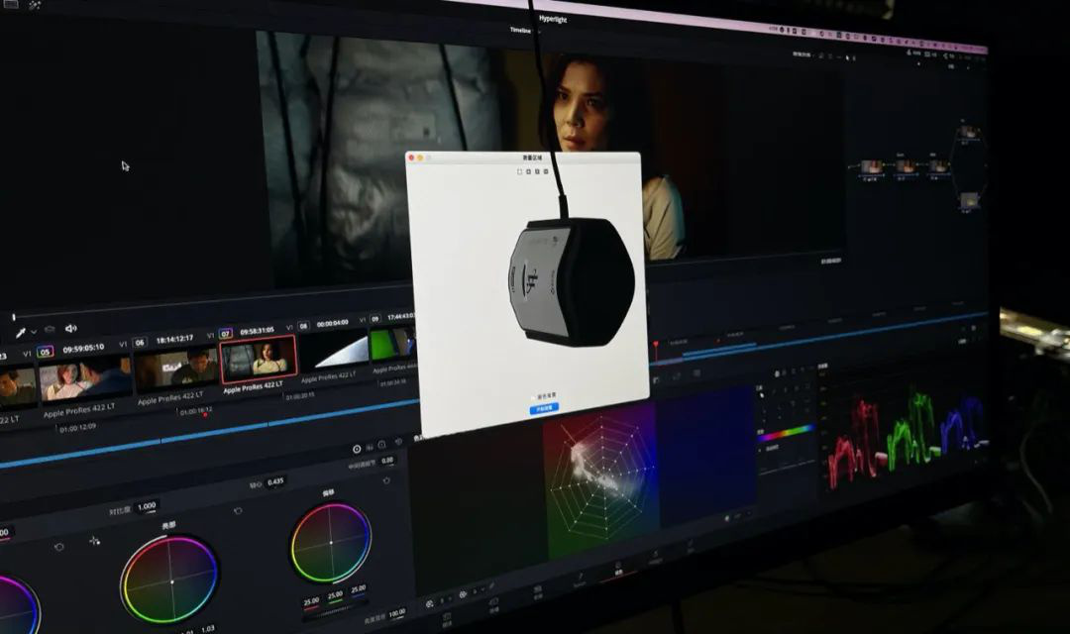Click the second square icon in the measurement window toolbar

coord(528,172)
